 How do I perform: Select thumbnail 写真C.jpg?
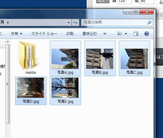coord(134,58)
